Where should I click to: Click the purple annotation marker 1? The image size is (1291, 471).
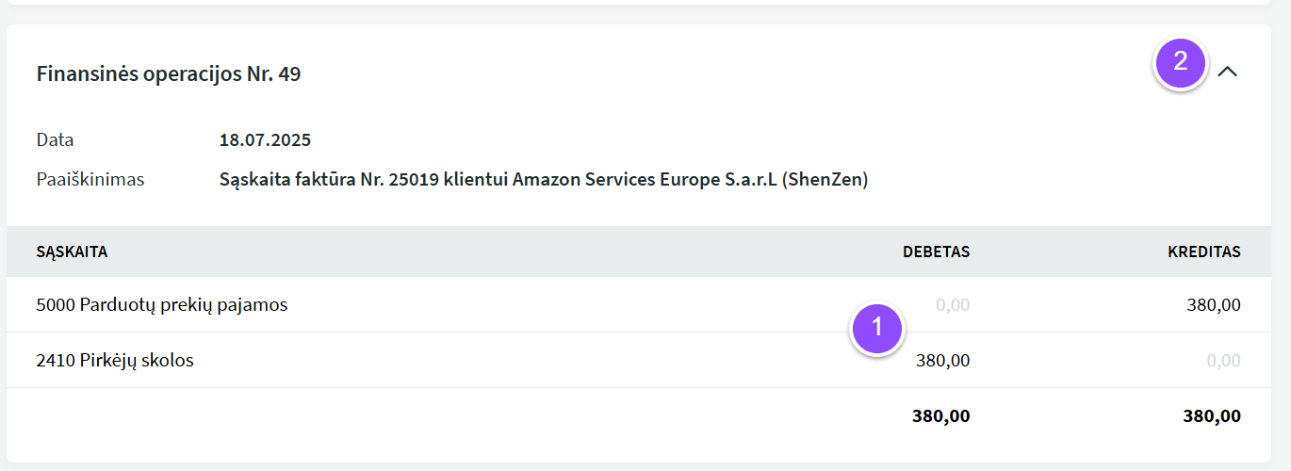(877, 328)
